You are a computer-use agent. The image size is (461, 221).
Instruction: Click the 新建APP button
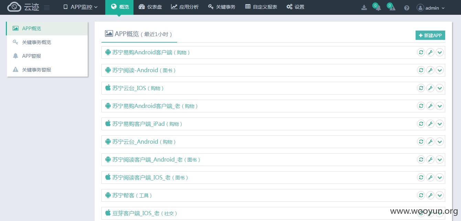430,35
